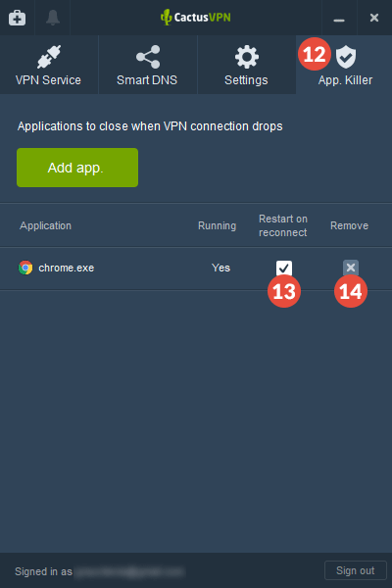Remove chrome.exe from the list
The image size is (392, 588).
351,268
